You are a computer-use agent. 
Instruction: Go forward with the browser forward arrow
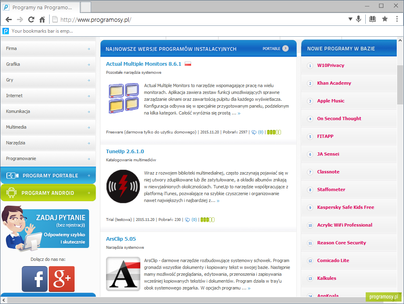pyautogui.click(x=20, y=19)
